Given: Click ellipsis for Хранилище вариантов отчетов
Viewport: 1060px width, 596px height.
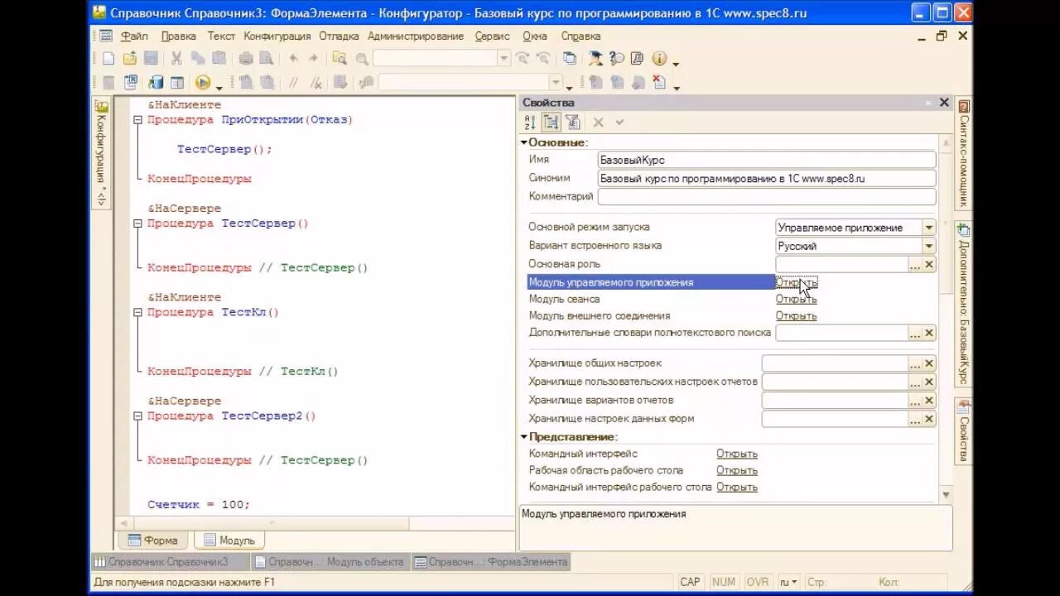Looking at the screenshot, I should tap(915, 401).
